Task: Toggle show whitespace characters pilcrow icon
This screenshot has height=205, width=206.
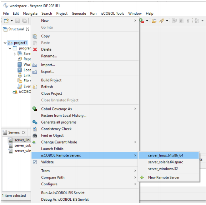Action: (x=188, y=21)
